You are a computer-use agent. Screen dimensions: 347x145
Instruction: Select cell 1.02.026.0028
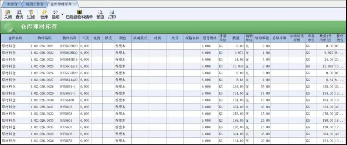pos(44,86)
